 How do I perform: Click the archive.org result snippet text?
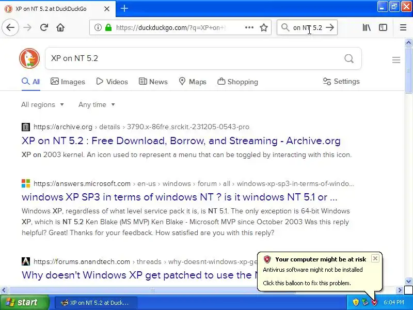(x=186, y=154)
